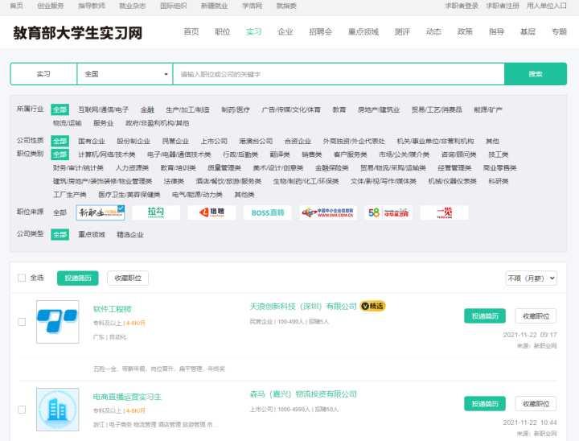
Task: Click 求职者注册 in the top bar
Action: point(503,6)
